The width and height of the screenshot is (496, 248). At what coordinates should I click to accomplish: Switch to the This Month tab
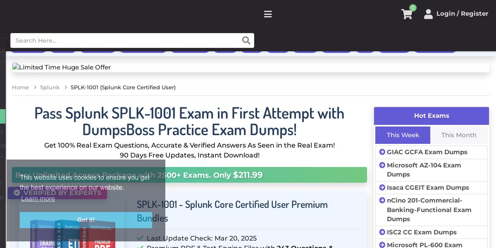459,135
